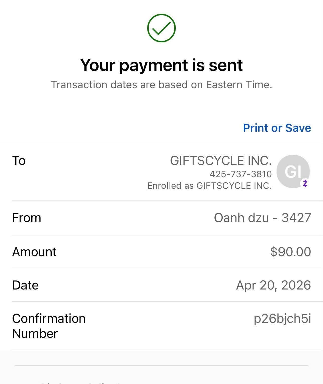Tap the Your payment is sent heading
323x384 pixels.
161,65
